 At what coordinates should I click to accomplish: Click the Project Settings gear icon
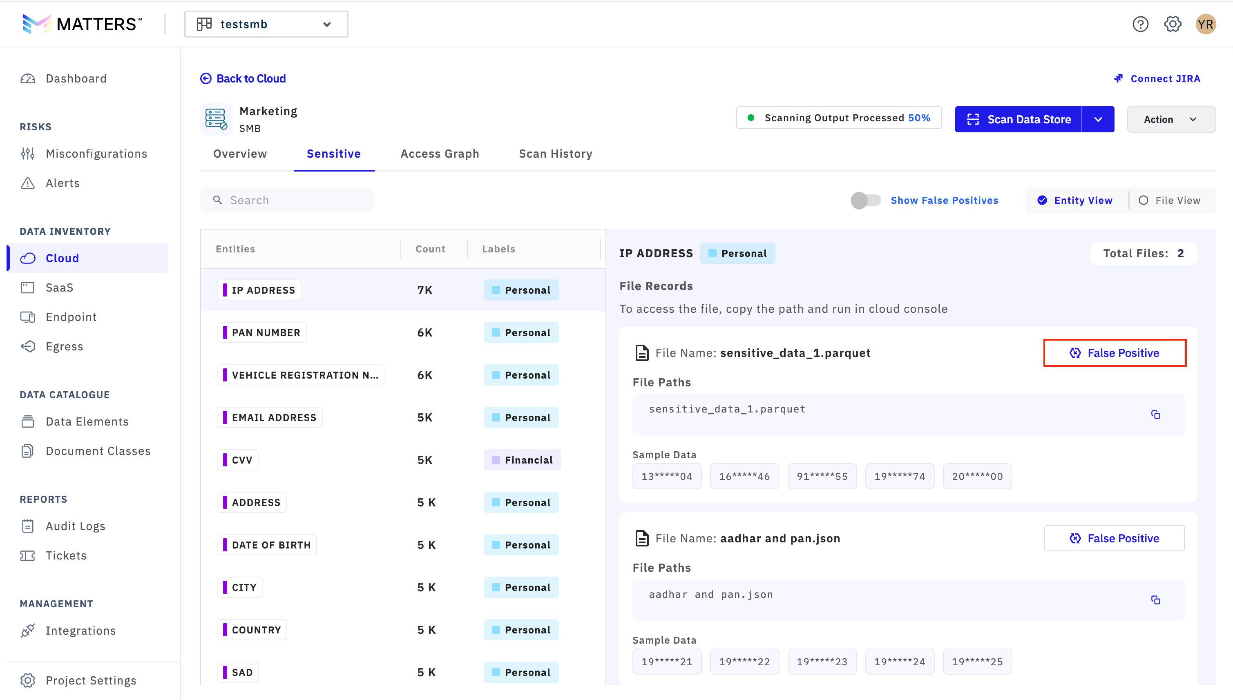[x=28, y=680]
